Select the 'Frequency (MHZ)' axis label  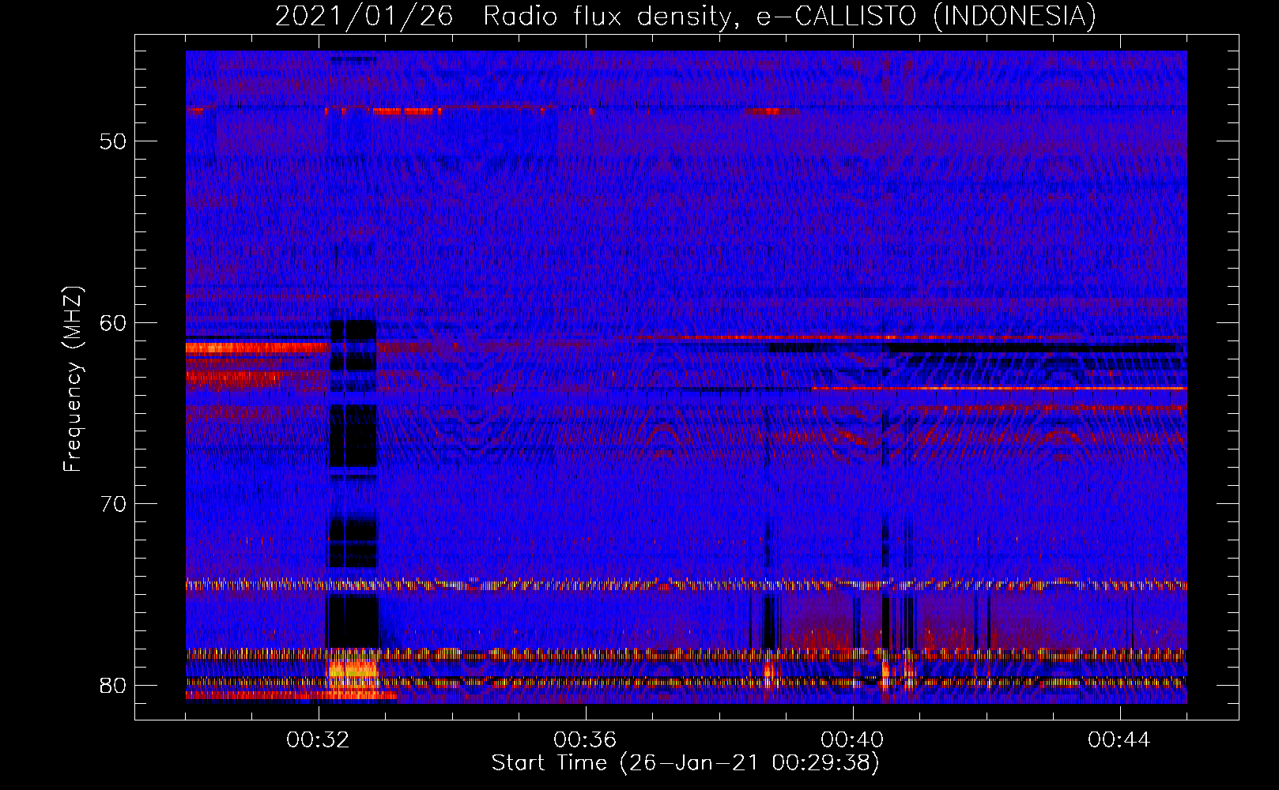click(x=73, y=379)
